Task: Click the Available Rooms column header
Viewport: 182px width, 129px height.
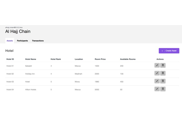Action: (128, 59)
